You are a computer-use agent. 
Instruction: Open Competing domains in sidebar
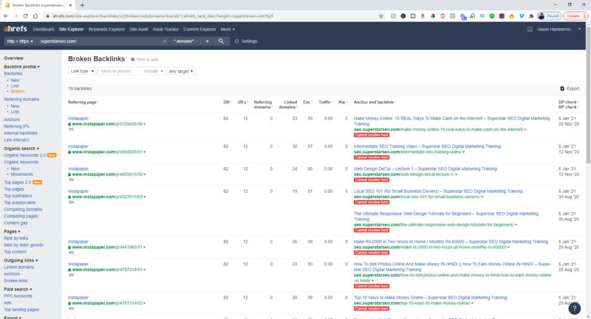(x=23, y=210)
